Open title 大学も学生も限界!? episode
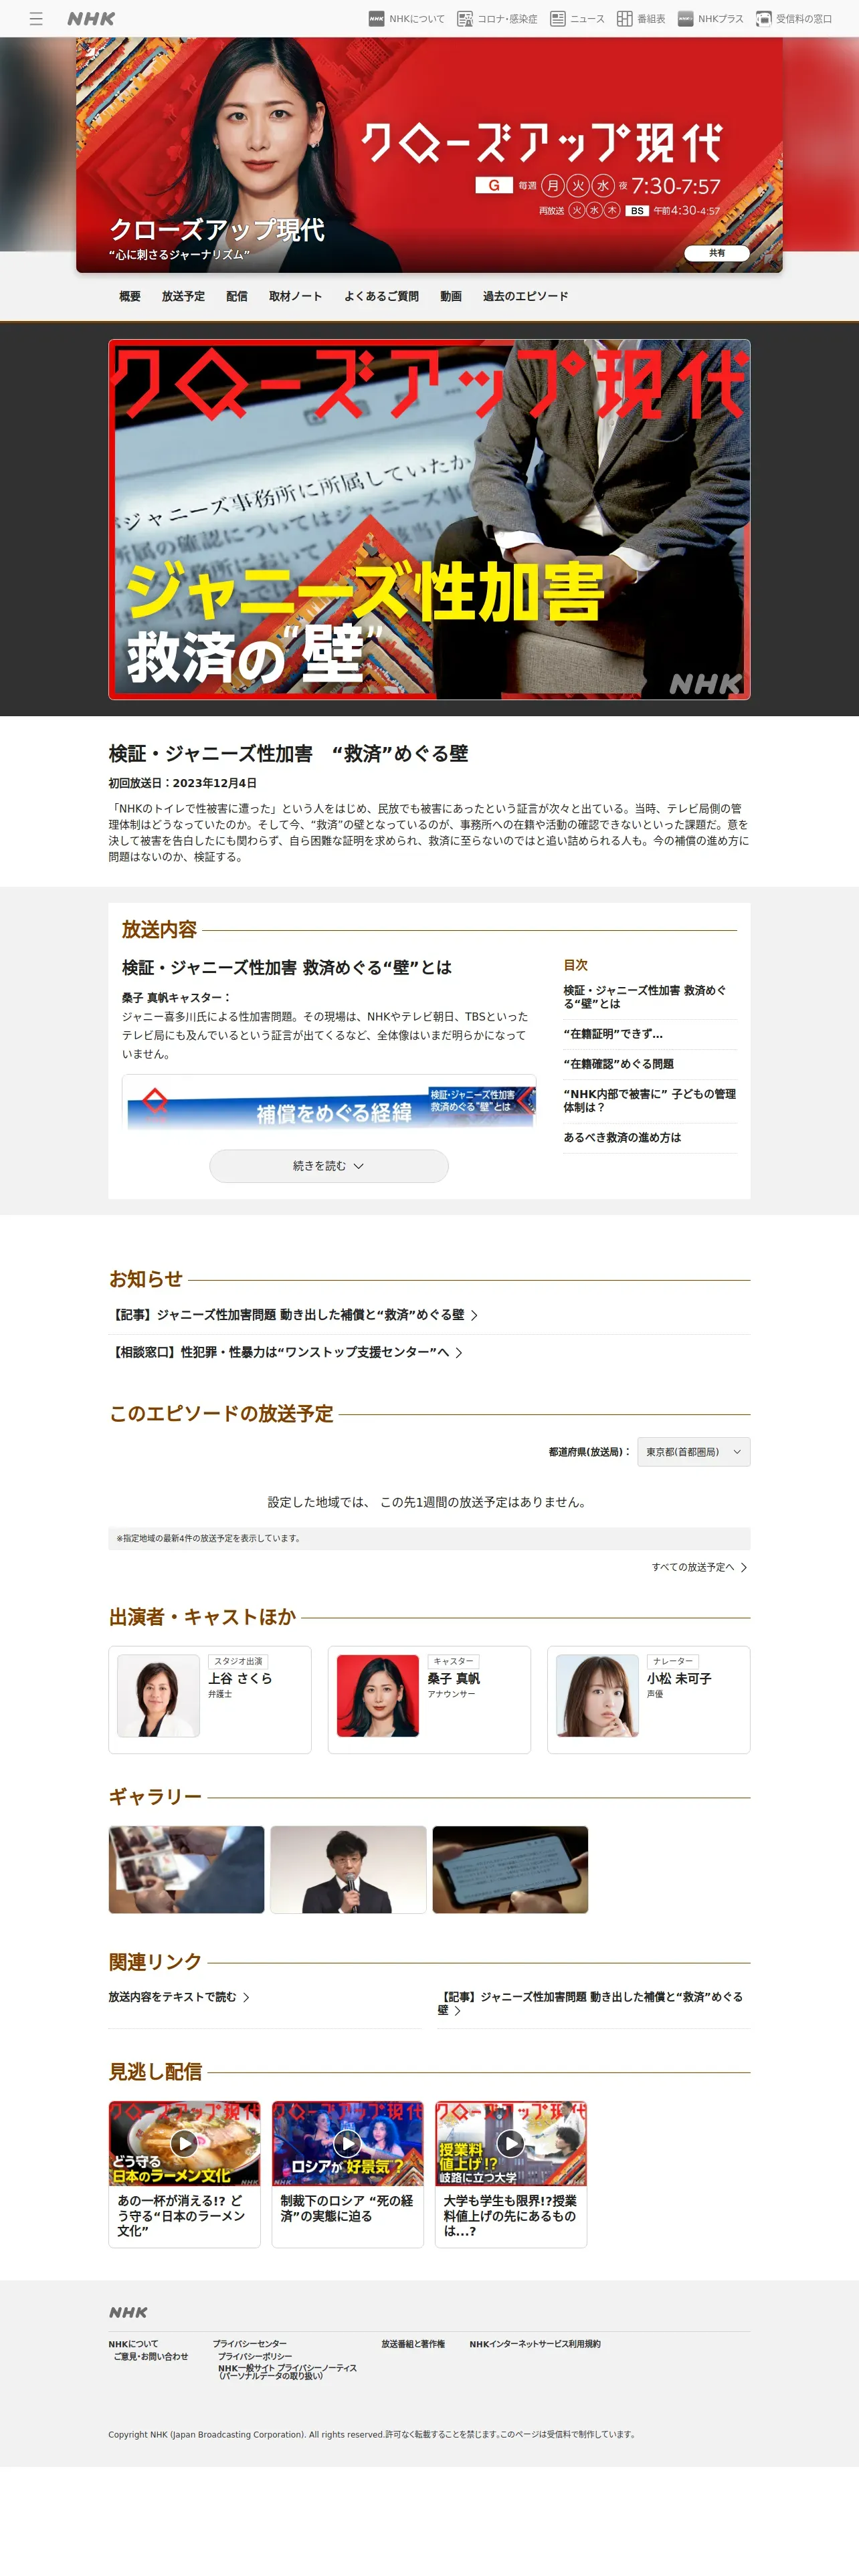The width and height of the screenshot is (859, 2576). pos(510,2215)
